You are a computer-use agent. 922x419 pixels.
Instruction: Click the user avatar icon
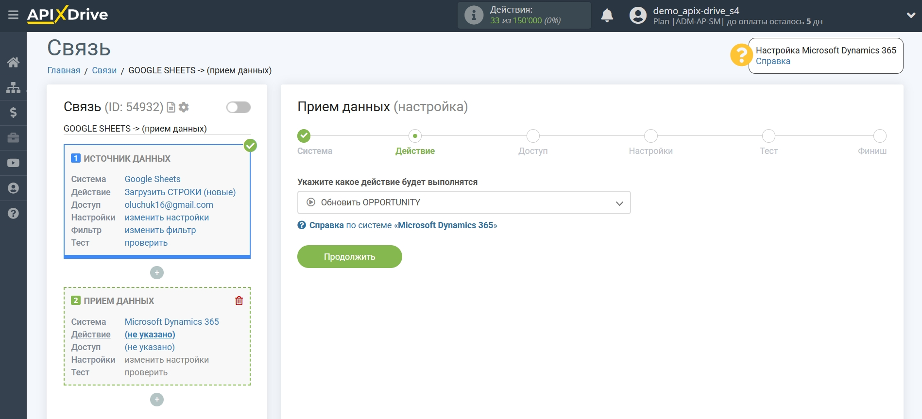tap(638, 16)
